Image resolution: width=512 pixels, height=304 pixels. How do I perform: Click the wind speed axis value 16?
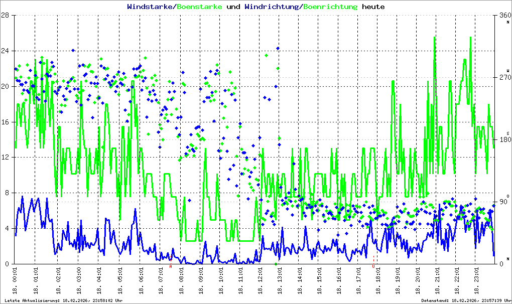pyautogui.click(x=5, y=122)
